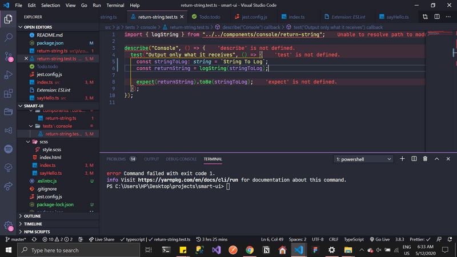Click the Windows search box
This screenshot has width=457, height=257.
click(79, 250)
